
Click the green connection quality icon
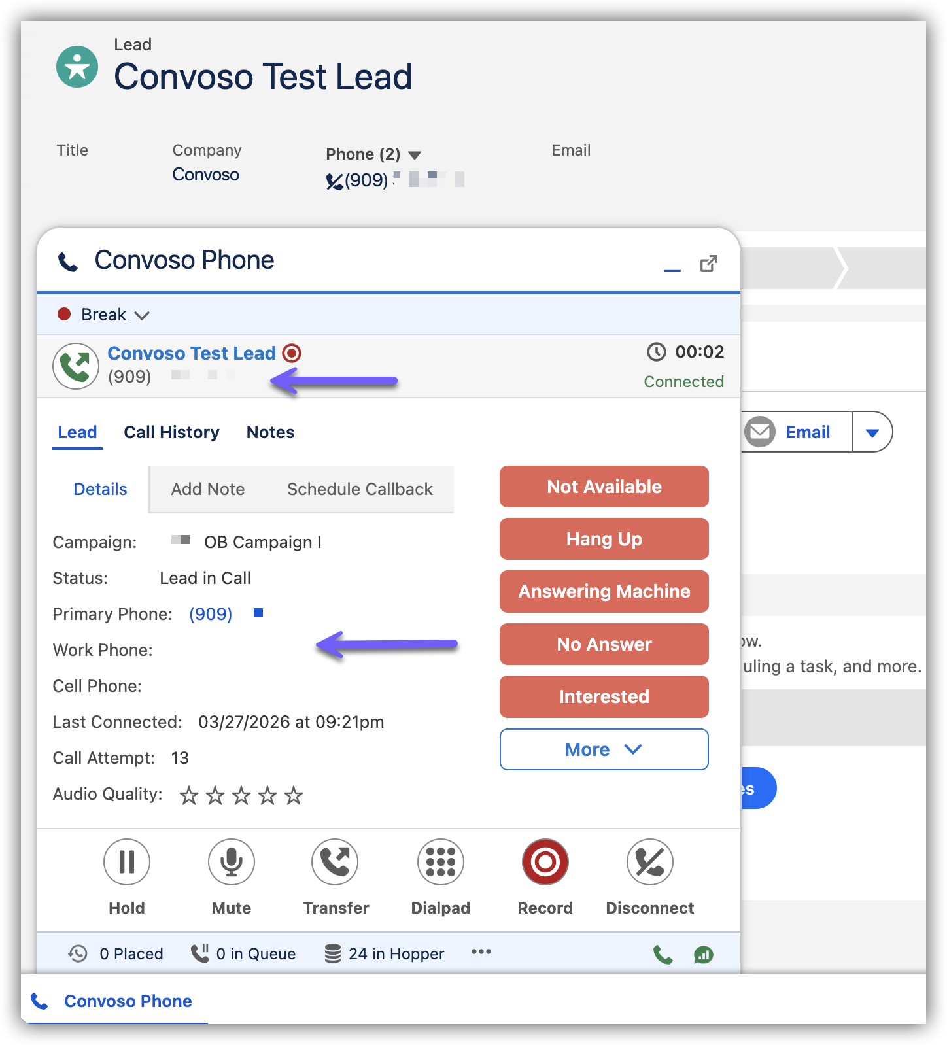pos(703,955)
